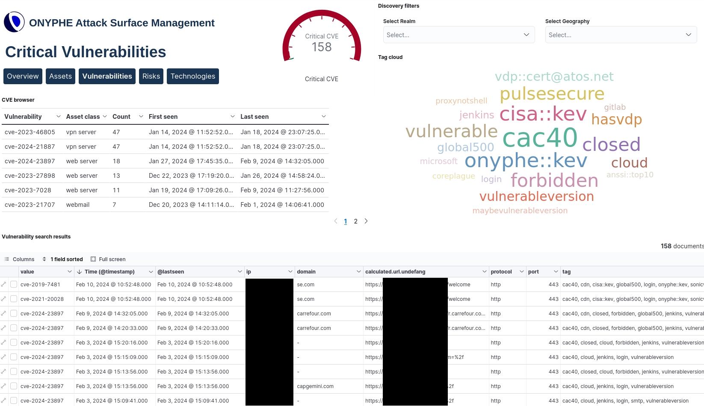Screen dimensions: 704x406
Task: Click cve-2024-21887 in the CVE browser
Action: [30, 147]
